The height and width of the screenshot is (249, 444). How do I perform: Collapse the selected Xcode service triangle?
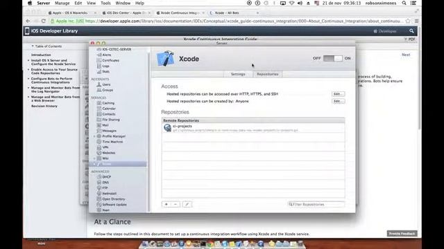pos(94,164)
